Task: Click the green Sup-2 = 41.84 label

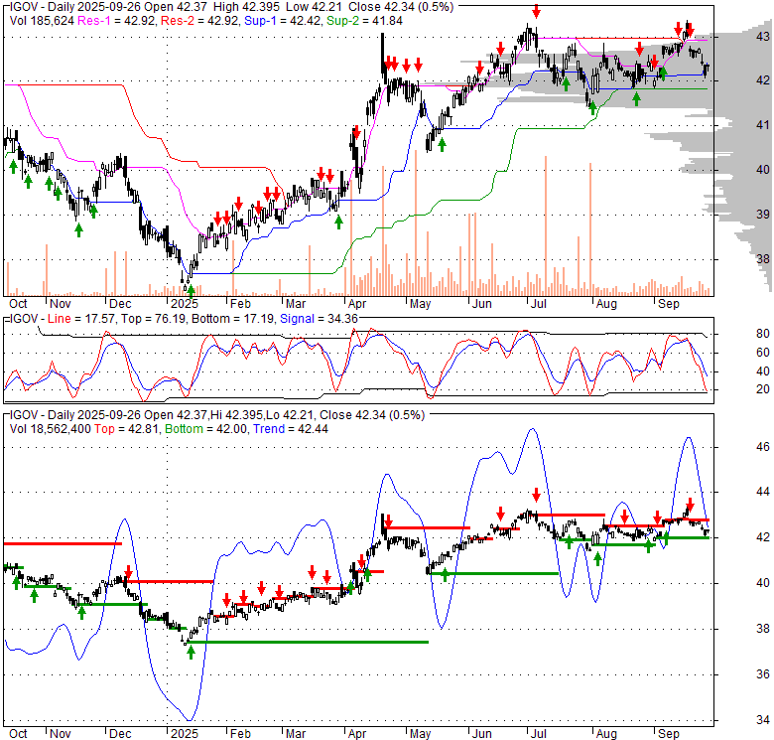Action: pyautogui.click(x=365, y=21)
